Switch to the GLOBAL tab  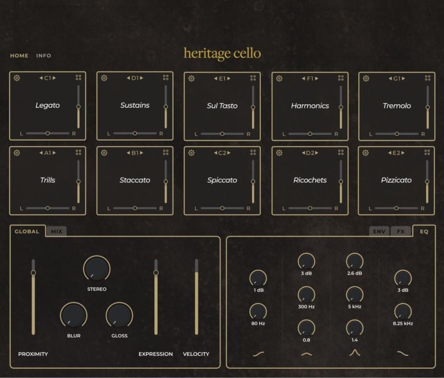[x=27, y=232]
